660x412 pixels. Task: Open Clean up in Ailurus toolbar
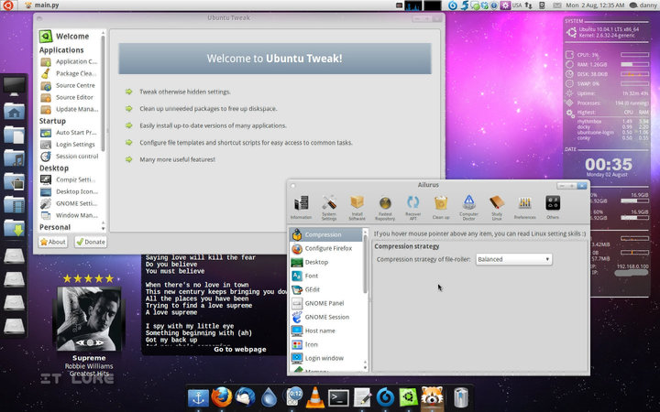coord(441,207)
